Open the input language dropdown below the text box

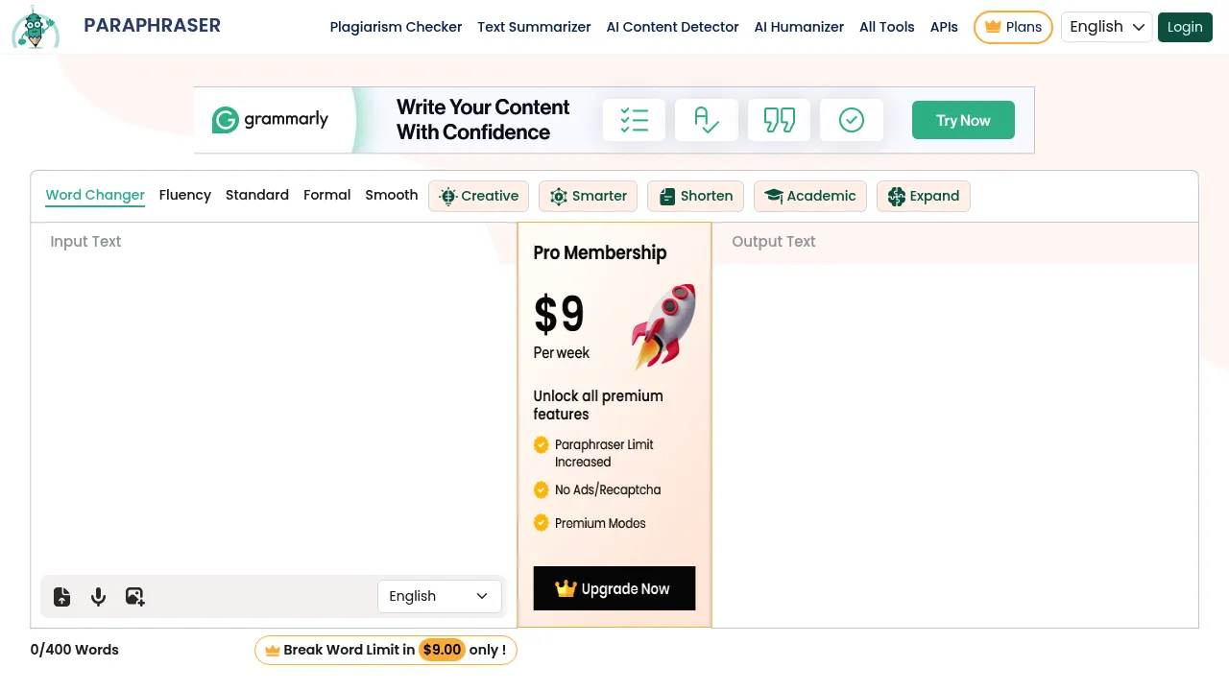click(439, 596)
